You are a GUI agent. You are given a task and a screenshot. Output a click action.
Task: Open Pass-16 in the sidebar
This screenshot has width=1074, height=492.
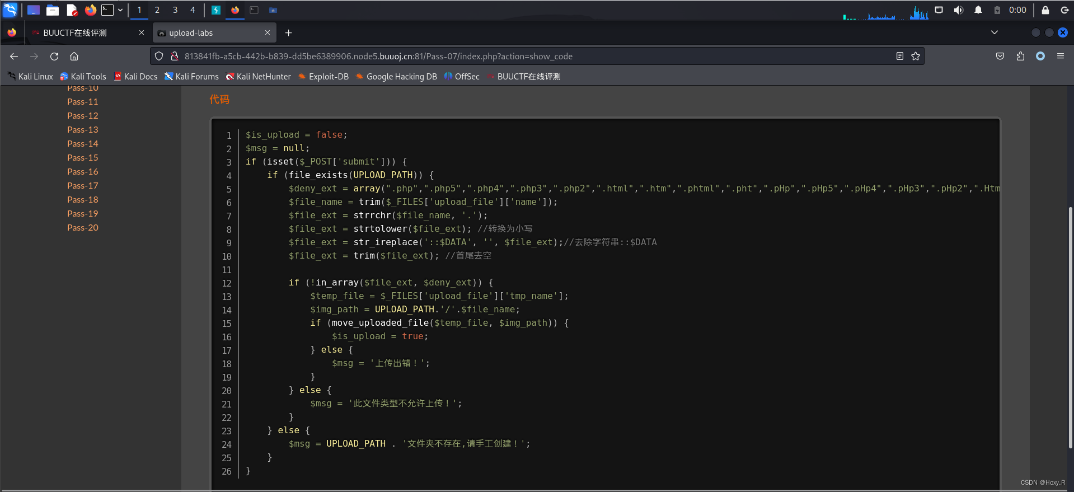click(83, 172)
